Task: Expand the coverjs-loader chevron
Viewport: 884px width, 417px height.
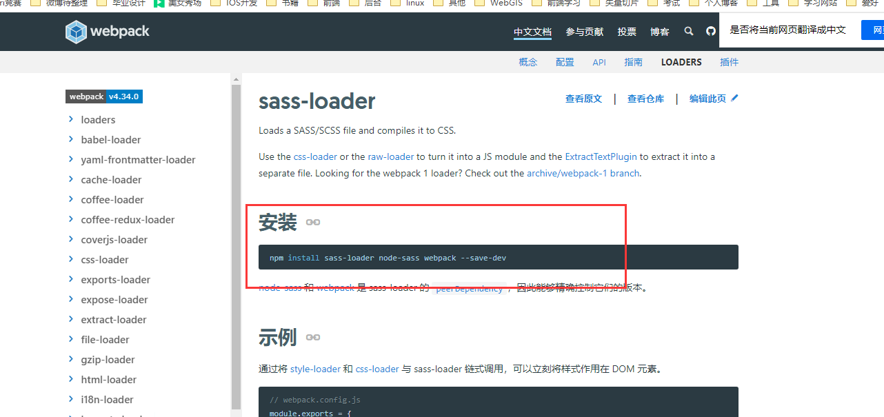Action: pyautogui.click(x=71, y=239)
